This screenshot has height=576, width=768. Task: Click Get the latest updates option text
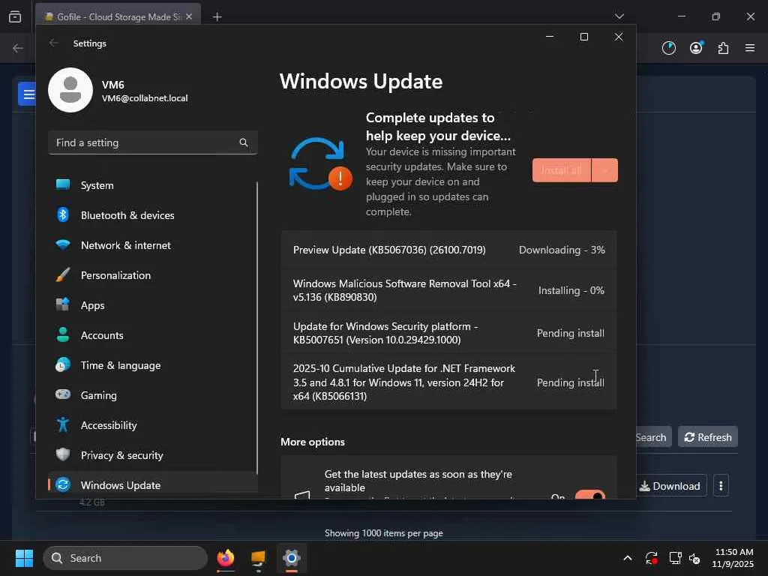(x=418, y=481)
